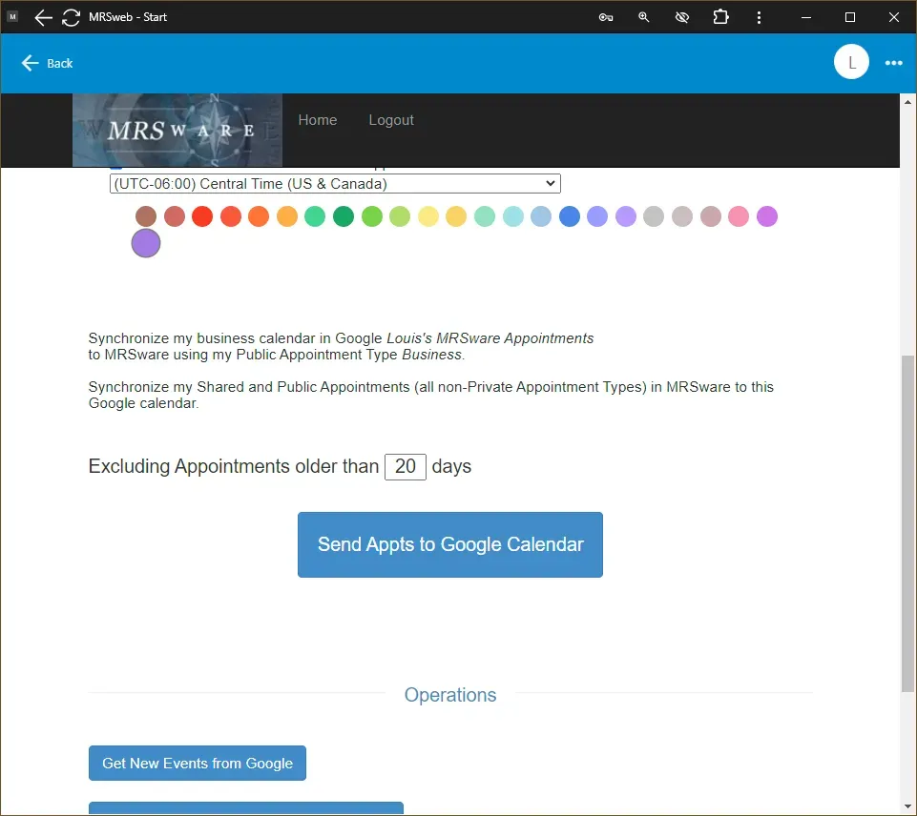Image resolution: width=917 pixels, height=816 pixels.
Task: Open the three-dot vertical app menu
Action: (759, 17)
